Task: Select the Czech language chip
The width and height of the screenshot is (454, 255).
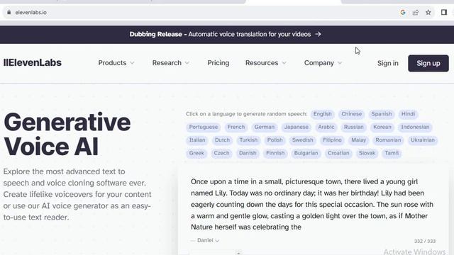Action: [x=221, y=153]
